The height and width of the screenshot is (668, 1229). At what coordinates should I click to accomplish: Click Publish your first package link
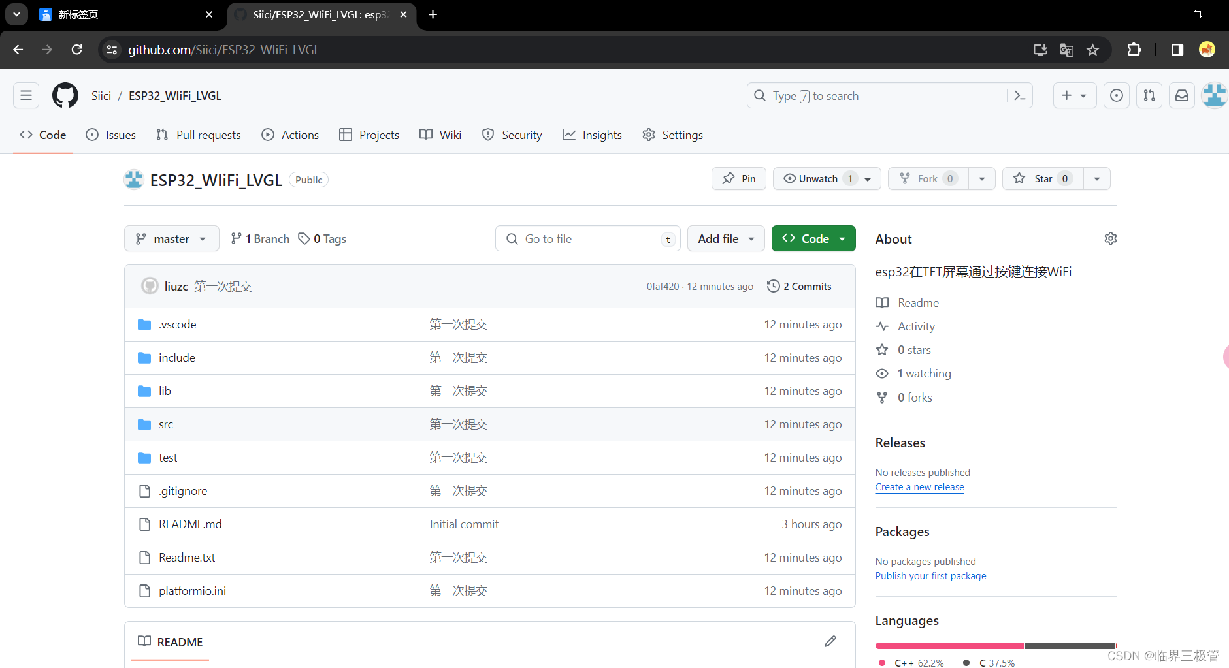tap(930, 576)
